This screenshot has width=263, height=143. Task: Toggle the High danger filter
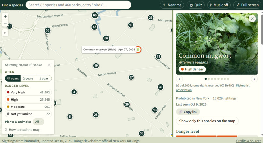(x=28, y=100)
